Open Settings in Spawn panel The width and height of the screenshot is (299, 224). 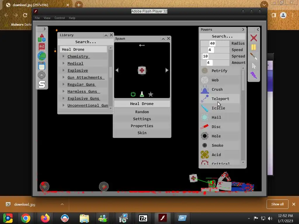(x=142, y=119)
